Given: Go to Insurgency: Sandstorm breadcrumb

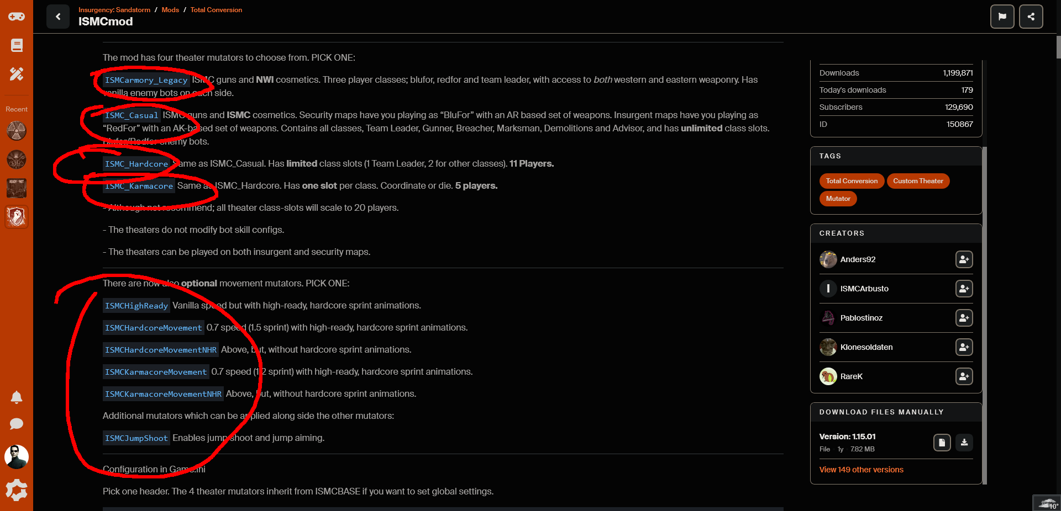Looking at the screenshot, I should coord(114,10).
